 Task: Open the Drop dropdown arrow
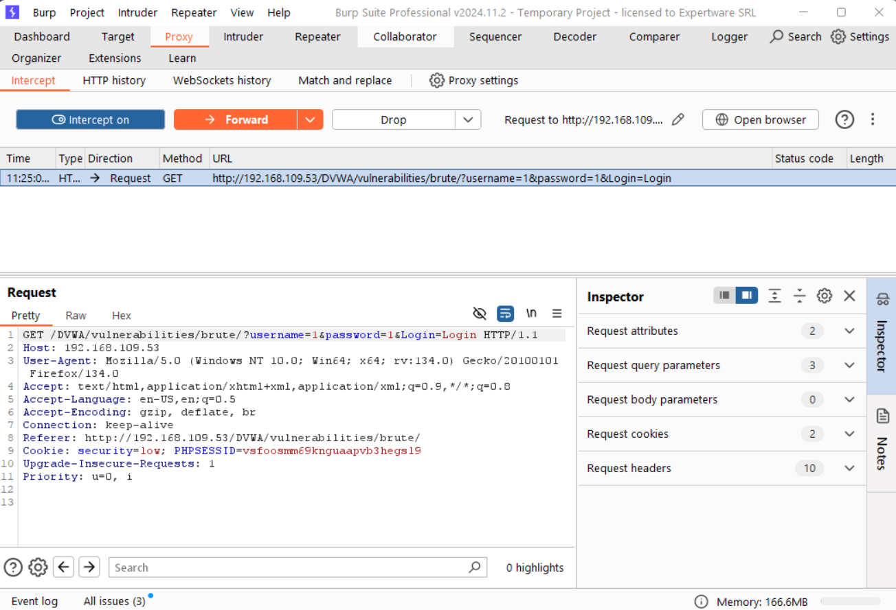[x=468, y=119]
